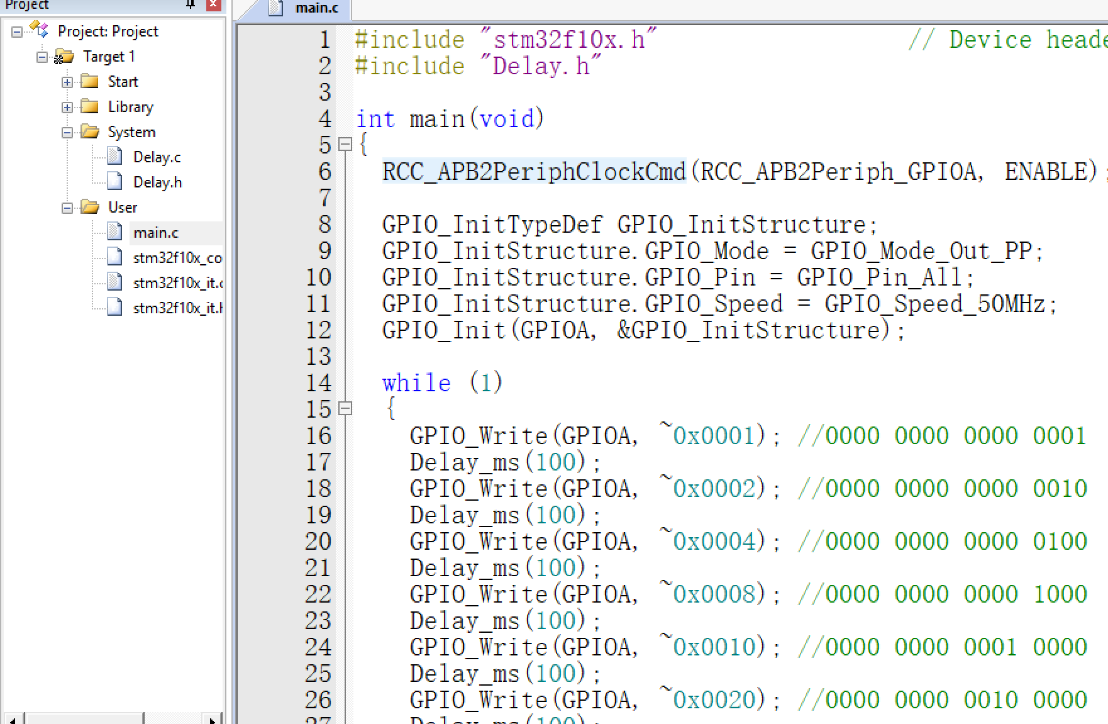Click the 0x0020 value on line 26
The height and width of the screenshot is (724, 1108).
coord(713,699)
